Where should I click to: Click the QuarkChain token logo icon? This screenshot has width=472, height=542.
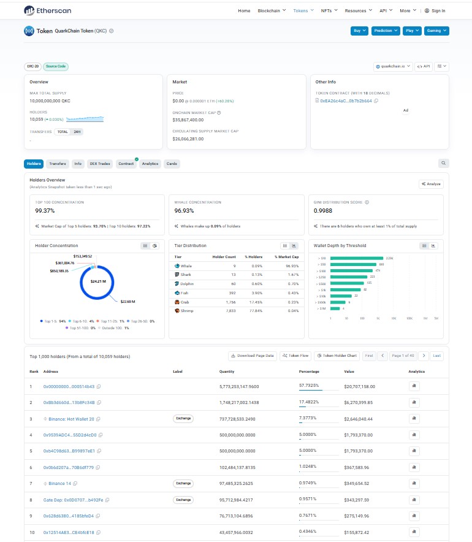(x=29, y=31)
